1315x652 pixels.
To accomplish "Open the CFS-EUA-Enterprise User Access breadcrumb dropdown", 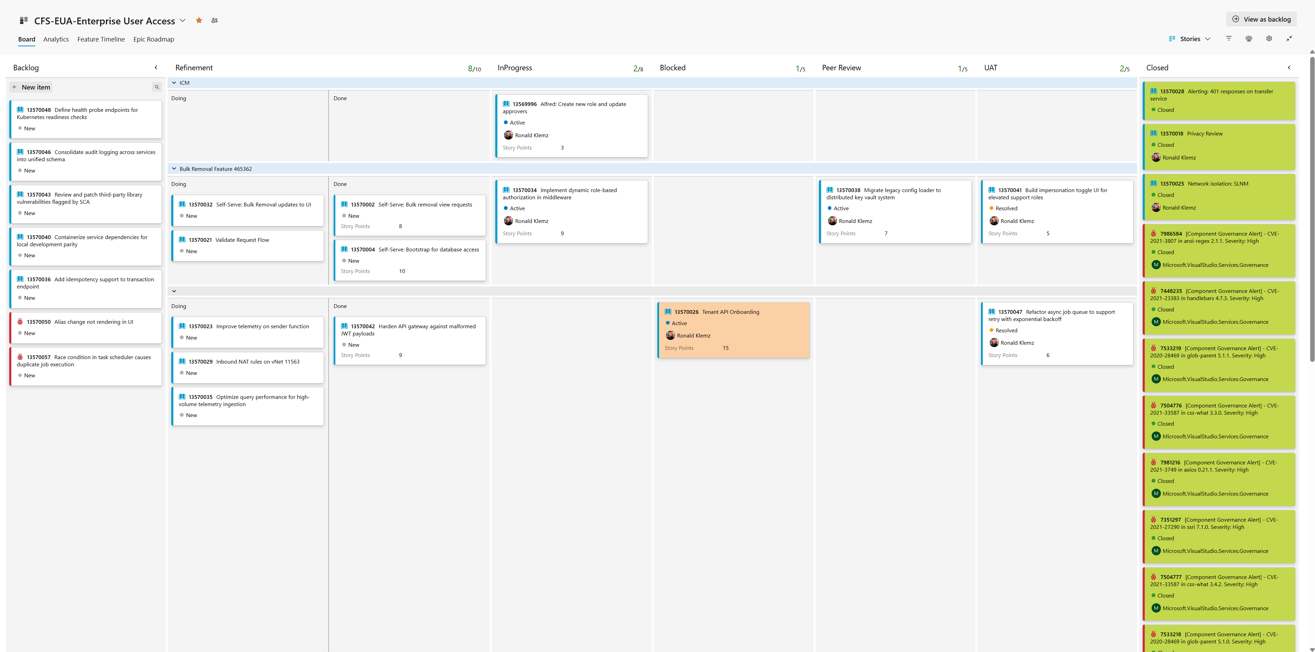I will [x=182, y=21].
